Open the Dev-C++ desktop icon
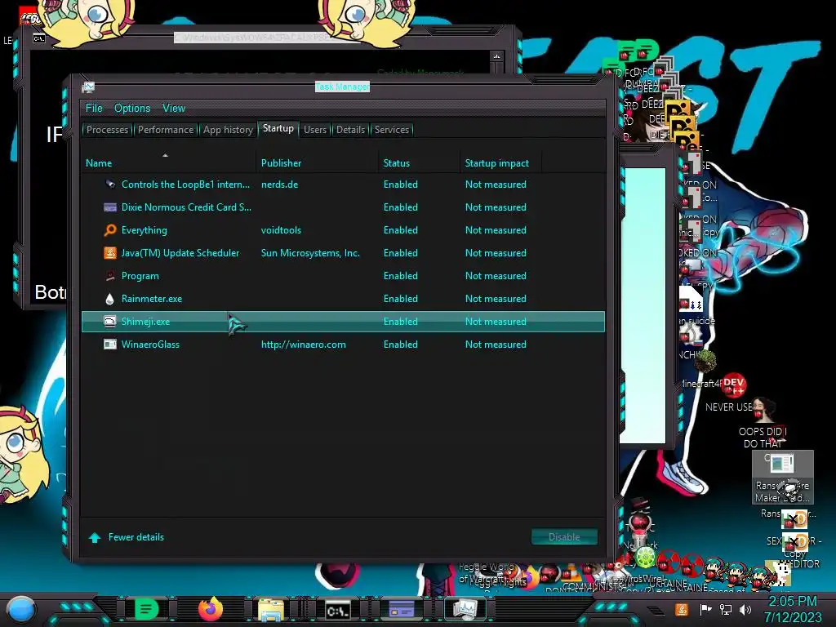This screenshot has height=627, width=836. click(734, 385)
